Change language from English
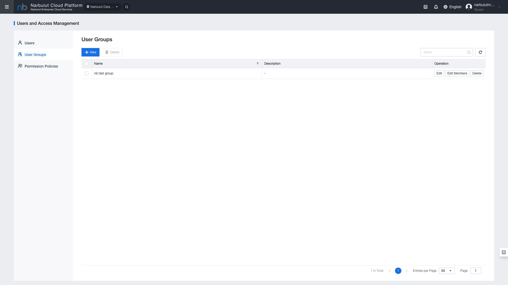This screenshot has width=508, height=285. (452, 7)
